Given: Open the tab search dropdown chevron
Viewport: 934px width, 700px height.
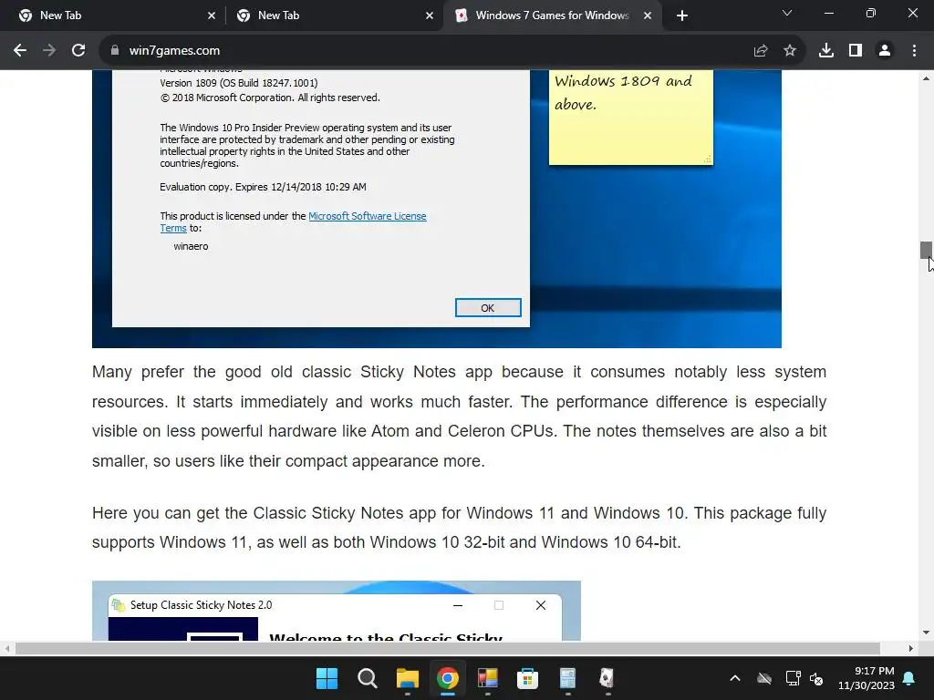Looking at the screenshot, I should tap(787, 13).
